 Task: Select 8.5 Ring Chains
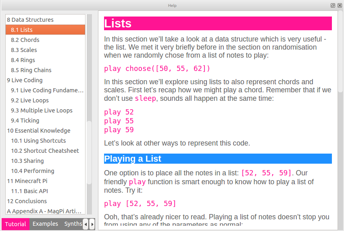(31, 70)
